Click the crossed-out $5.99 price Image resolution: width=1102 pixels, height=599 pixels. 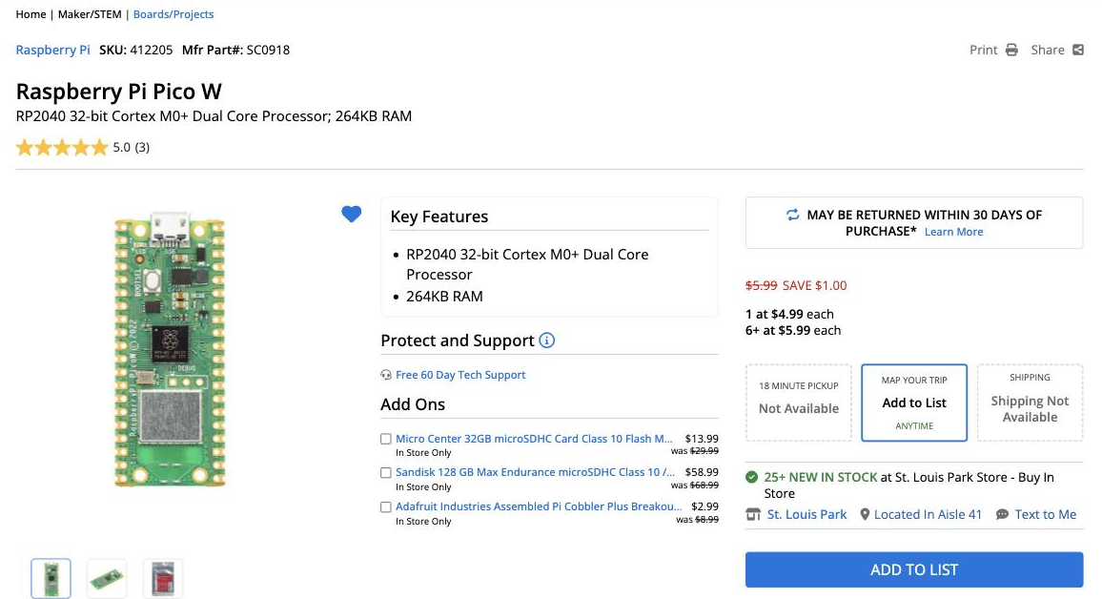click(761, 285)
